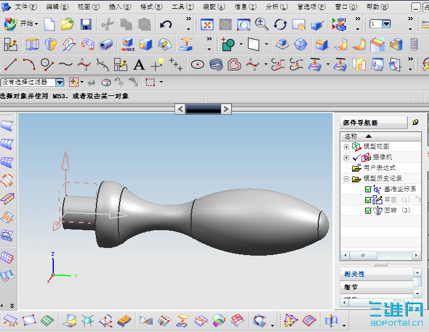Select the Ellipse curve icon
Viewport: 429px width, 332px height.
pos(198,65)
